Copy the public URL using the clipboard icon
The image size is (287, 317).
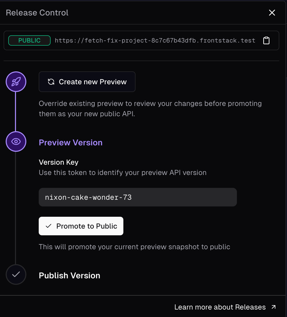[x=266, y=40]
